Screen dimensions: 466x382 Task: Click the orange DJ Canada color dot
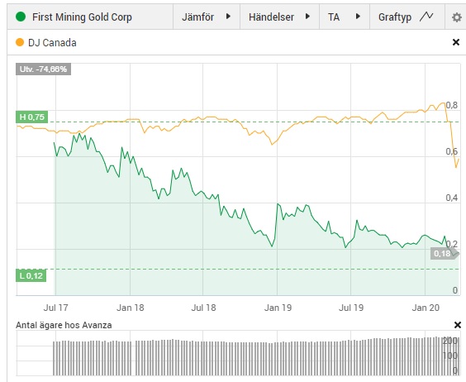(20, 42)
